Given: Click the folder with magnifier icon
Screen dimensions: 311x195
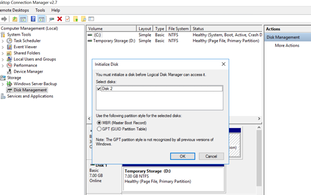Looking at the screenshot, I should coord(84,19).
